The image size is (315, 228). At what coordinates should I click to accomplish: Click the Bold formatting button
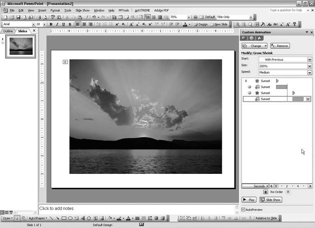(51, 25)
